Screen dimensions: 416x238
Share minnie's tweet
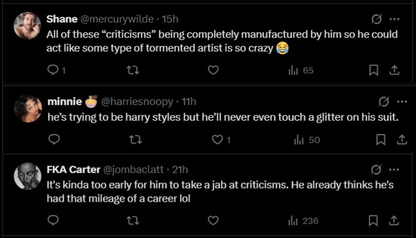(401, 139)
